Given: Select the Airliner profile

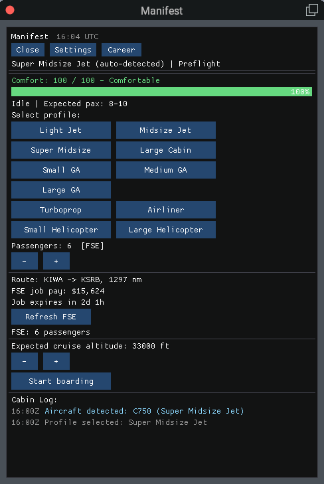Looking at the screenshot, I should point(166,210).
